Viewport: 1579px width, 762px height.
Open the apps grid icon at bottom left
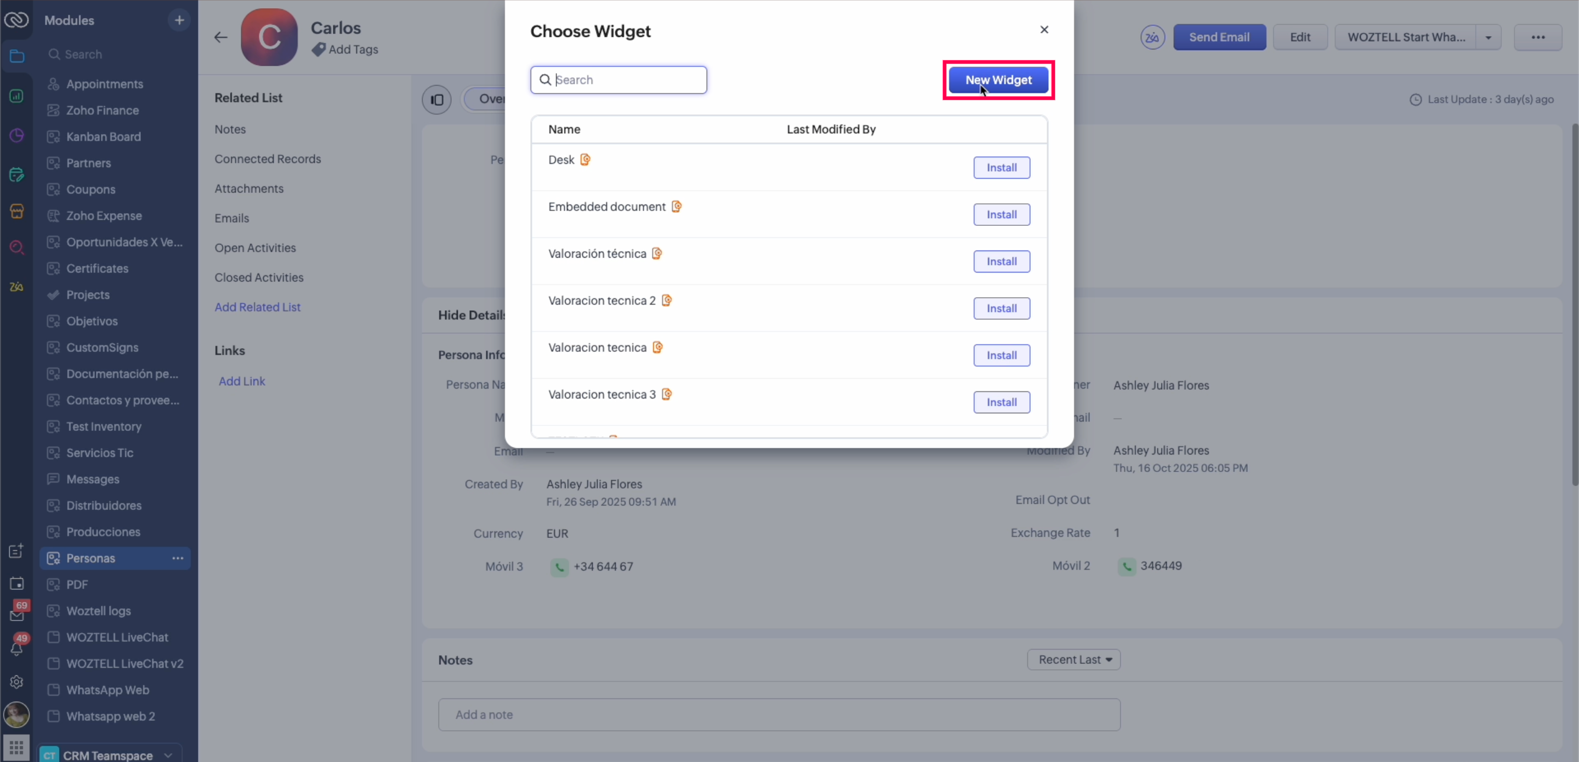click(x=16, y=747)
